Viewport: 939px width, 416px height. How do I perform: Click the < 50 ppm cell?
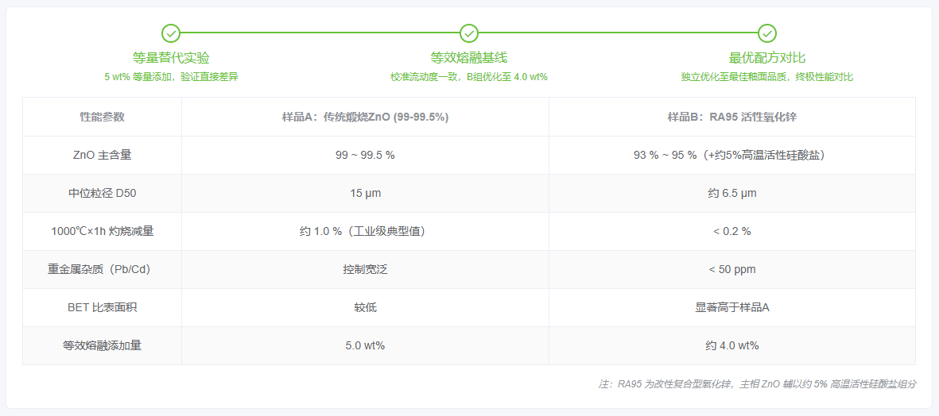(731, 270)
